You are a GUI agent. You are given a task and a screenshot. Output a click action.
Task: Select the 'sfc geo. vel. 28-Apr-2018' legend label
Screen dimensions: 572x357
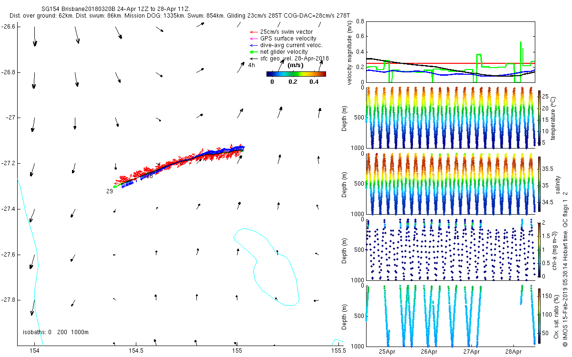coord(294,59)
